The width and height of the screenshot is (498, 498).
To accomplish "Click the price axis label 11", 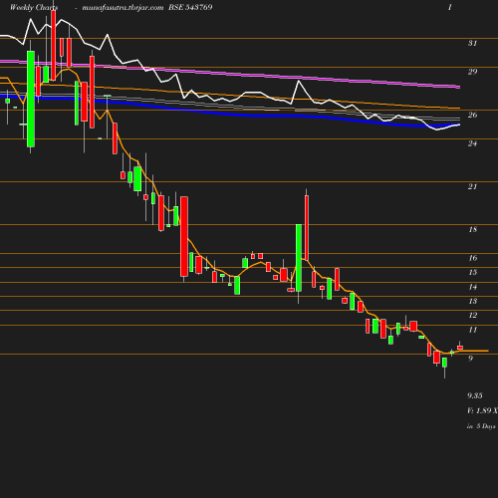I will pos(472,330).
